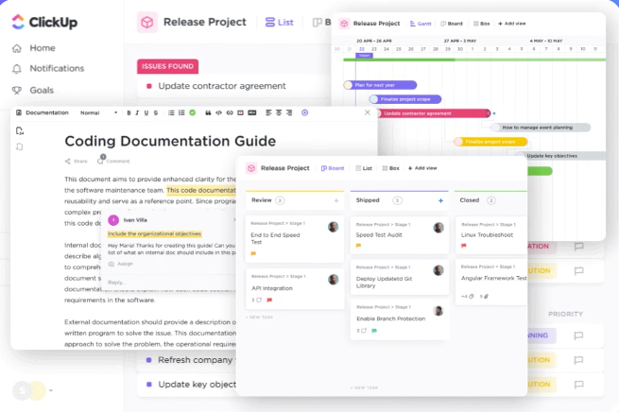Click NEW TASK below the Review column
The image size is (619, 412).
point(259,318)
